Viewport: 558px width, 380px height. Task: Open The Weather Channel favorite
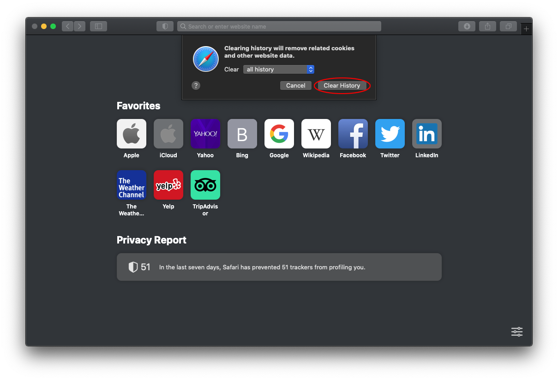132,185
